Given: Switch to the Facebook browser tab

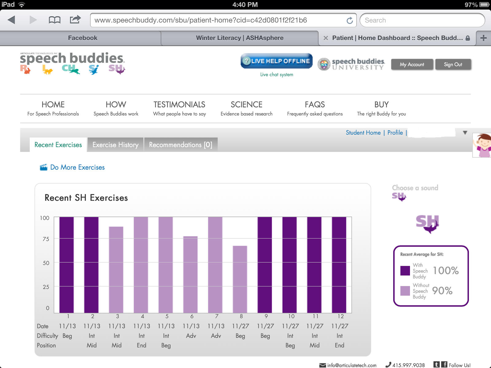Looking at the screenshot, I should point(81,38).
